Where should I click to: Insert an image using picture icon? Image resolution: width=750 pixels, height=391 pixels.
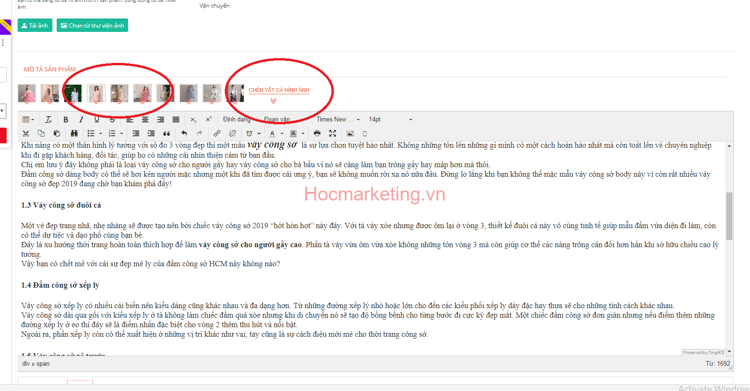(350, 133)
